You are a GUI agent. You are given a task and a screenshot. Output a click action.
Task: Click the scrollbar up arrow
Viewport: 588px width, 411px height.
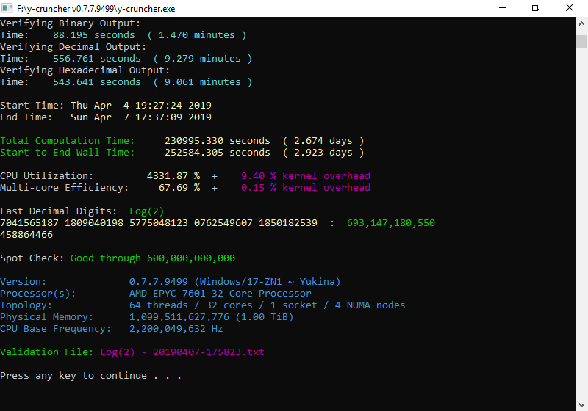coord(581,22)
